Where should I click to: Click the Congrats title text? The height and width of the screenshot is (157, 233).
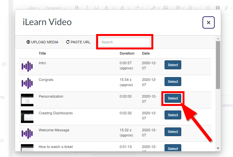[x=46, y=80]
